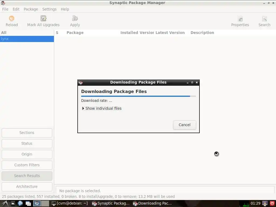
Task: Open the Package menu
Action: [x=31, y=9]
